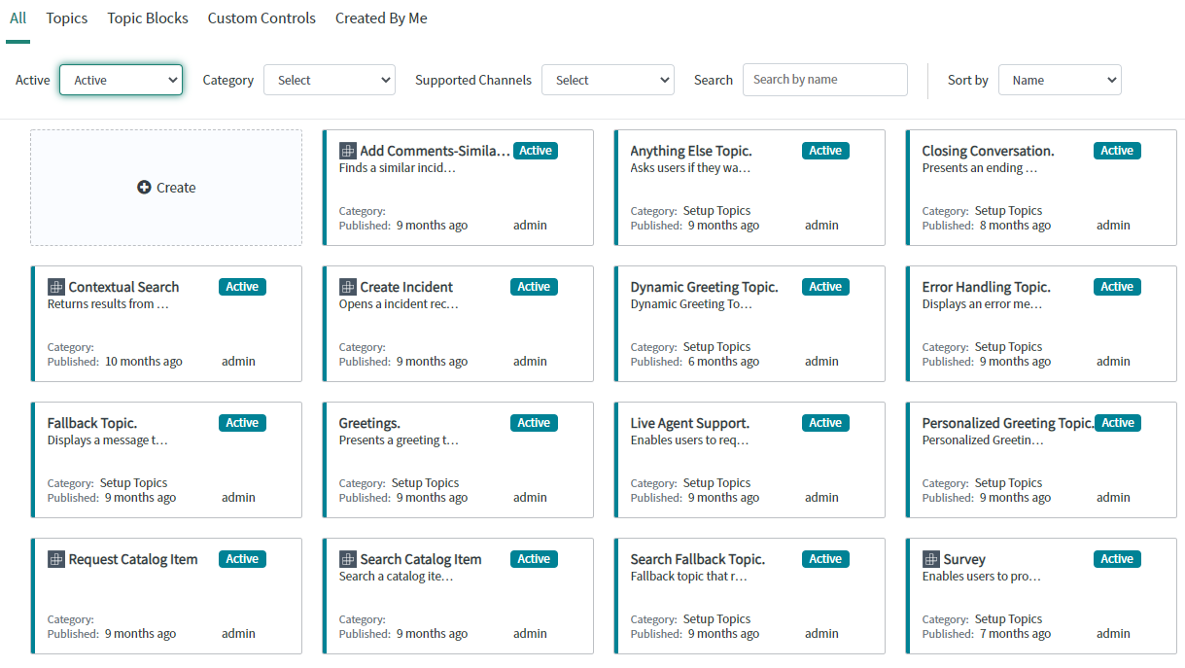Click the grid icon beside Request Catalog Item
The width and height of the screenshot is (1185, 668).
tap(55, 559)
